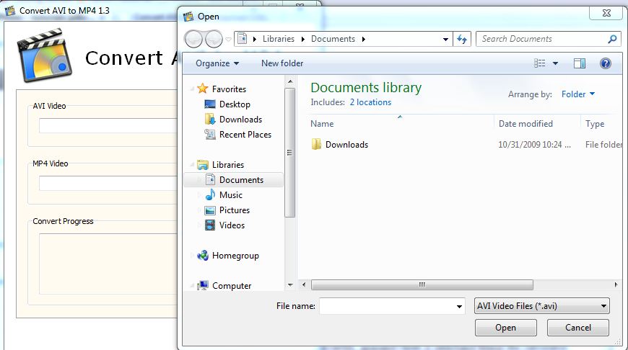Click the Open button
Screen dimensions: 628x350
coord(505,328)
